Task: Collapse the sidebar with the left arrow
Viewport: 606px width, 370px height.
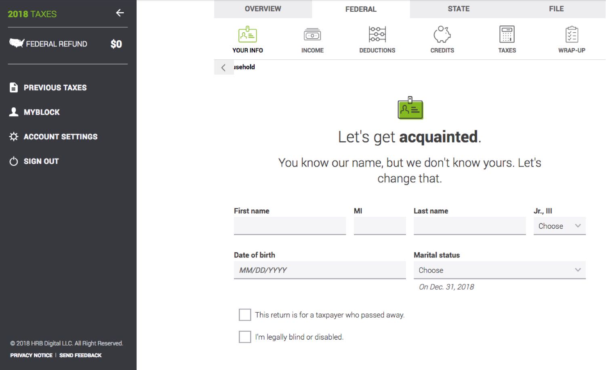Action: click(x=120, y=13)
